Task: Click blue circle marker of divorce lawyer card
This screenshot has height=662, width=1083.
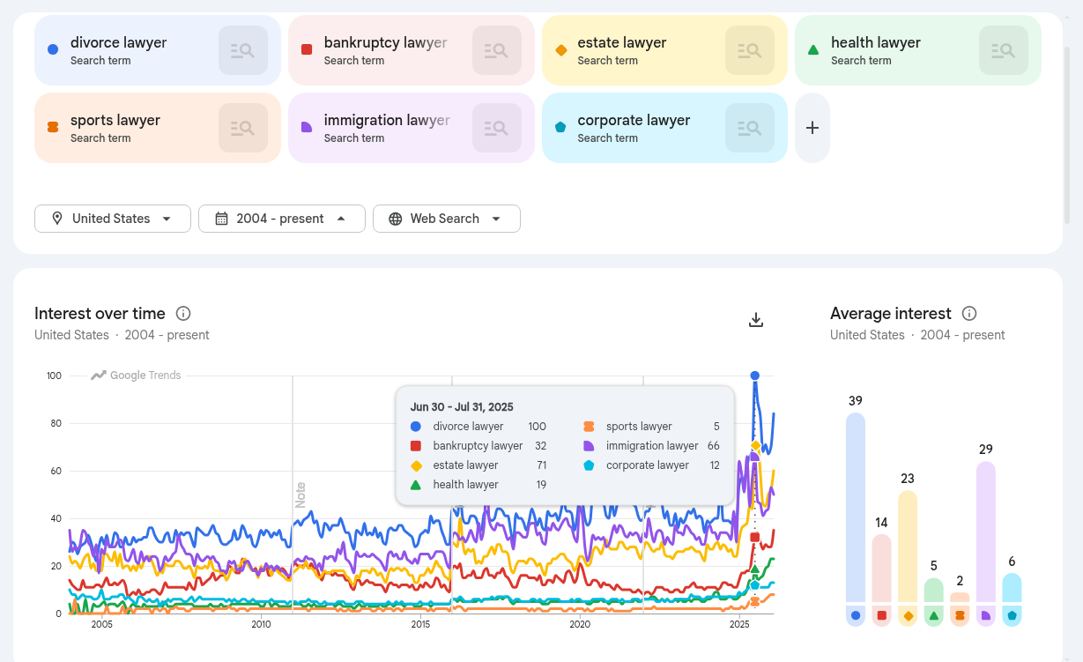Action: pyautogui.click(x=53, y=49)
